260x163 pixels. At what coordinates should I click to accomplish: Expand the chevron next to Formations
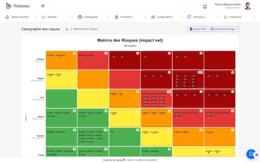[145, 17]
